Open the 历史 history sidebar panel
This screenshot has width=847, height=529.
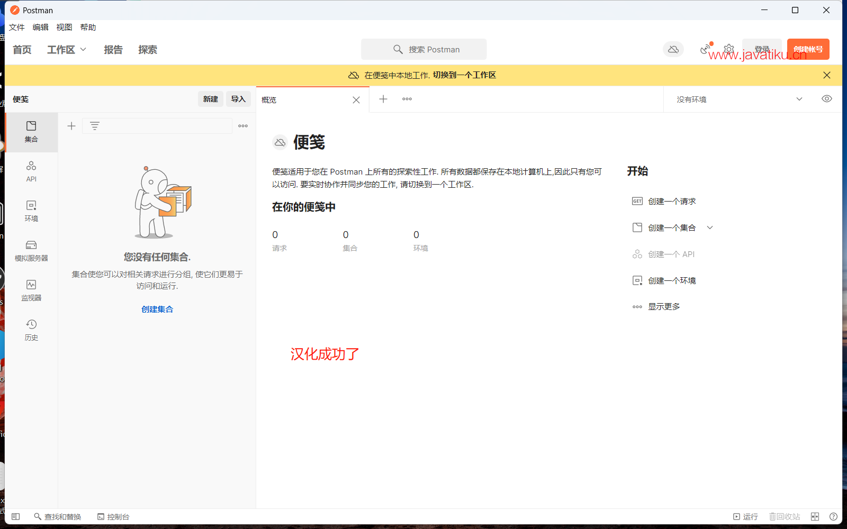tap(31, 331)
